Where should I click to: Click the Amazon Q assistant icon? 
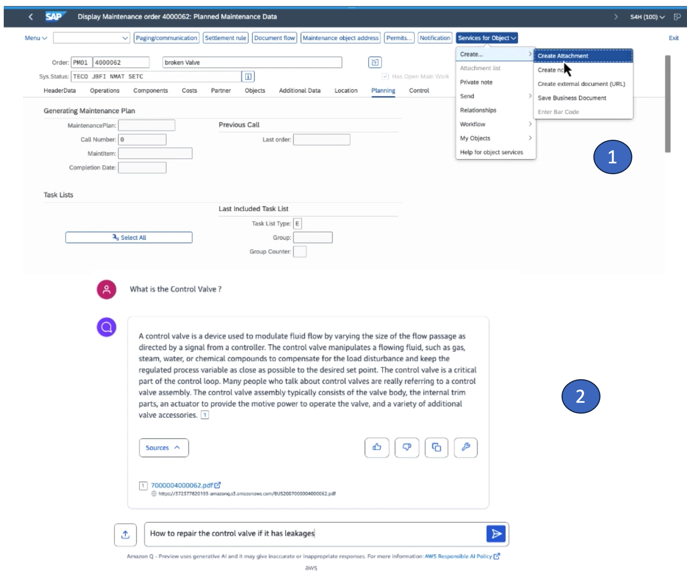coord(106,327)
